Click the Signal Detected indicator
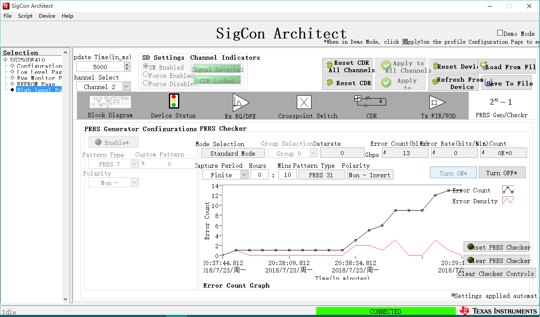The width and height of the screenshot is (540, 317). (x=217, y=69)
